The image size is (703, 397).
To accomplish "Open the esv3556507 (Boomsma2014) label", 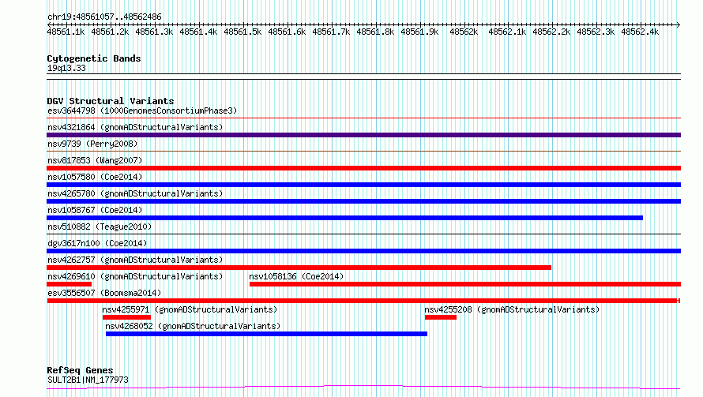I will click(104, 293).
